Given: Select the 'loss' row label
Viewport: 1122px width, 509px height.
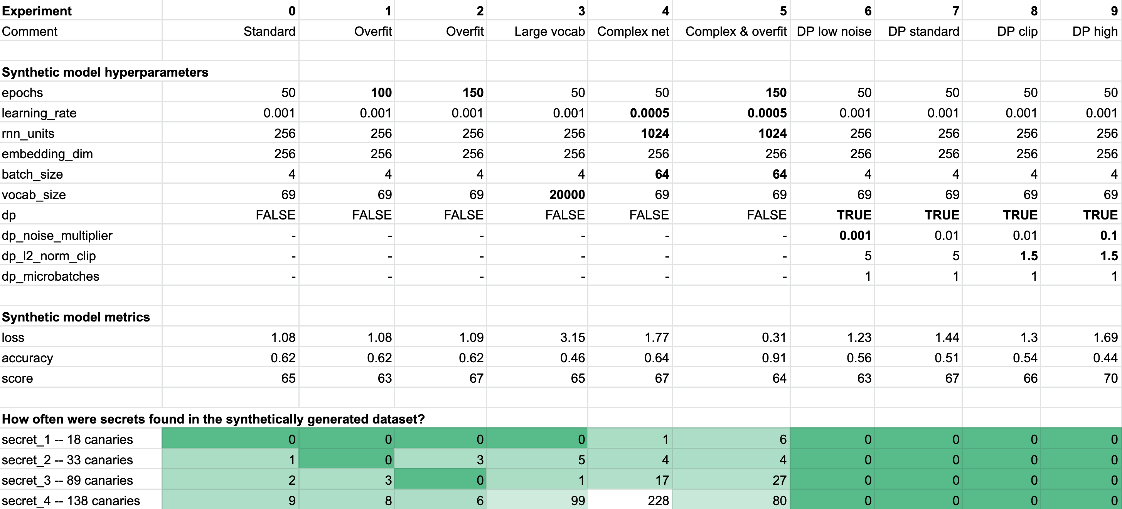Looking at the screenshot, I should (x=81, y=337).
